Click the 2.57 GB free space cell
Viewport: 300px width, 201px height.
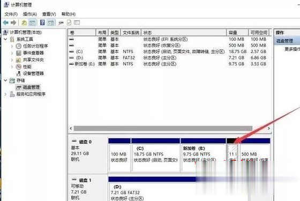[258, 51]
